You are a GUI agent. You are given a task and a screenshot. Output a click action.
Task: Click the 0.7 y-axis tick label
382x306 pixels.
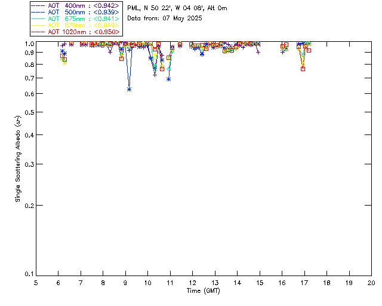coord(29,78)
